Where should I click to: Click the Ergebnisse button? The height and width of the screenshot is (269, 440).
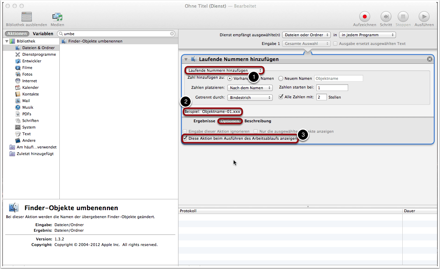pyautogui.click(x=204, y=121)
